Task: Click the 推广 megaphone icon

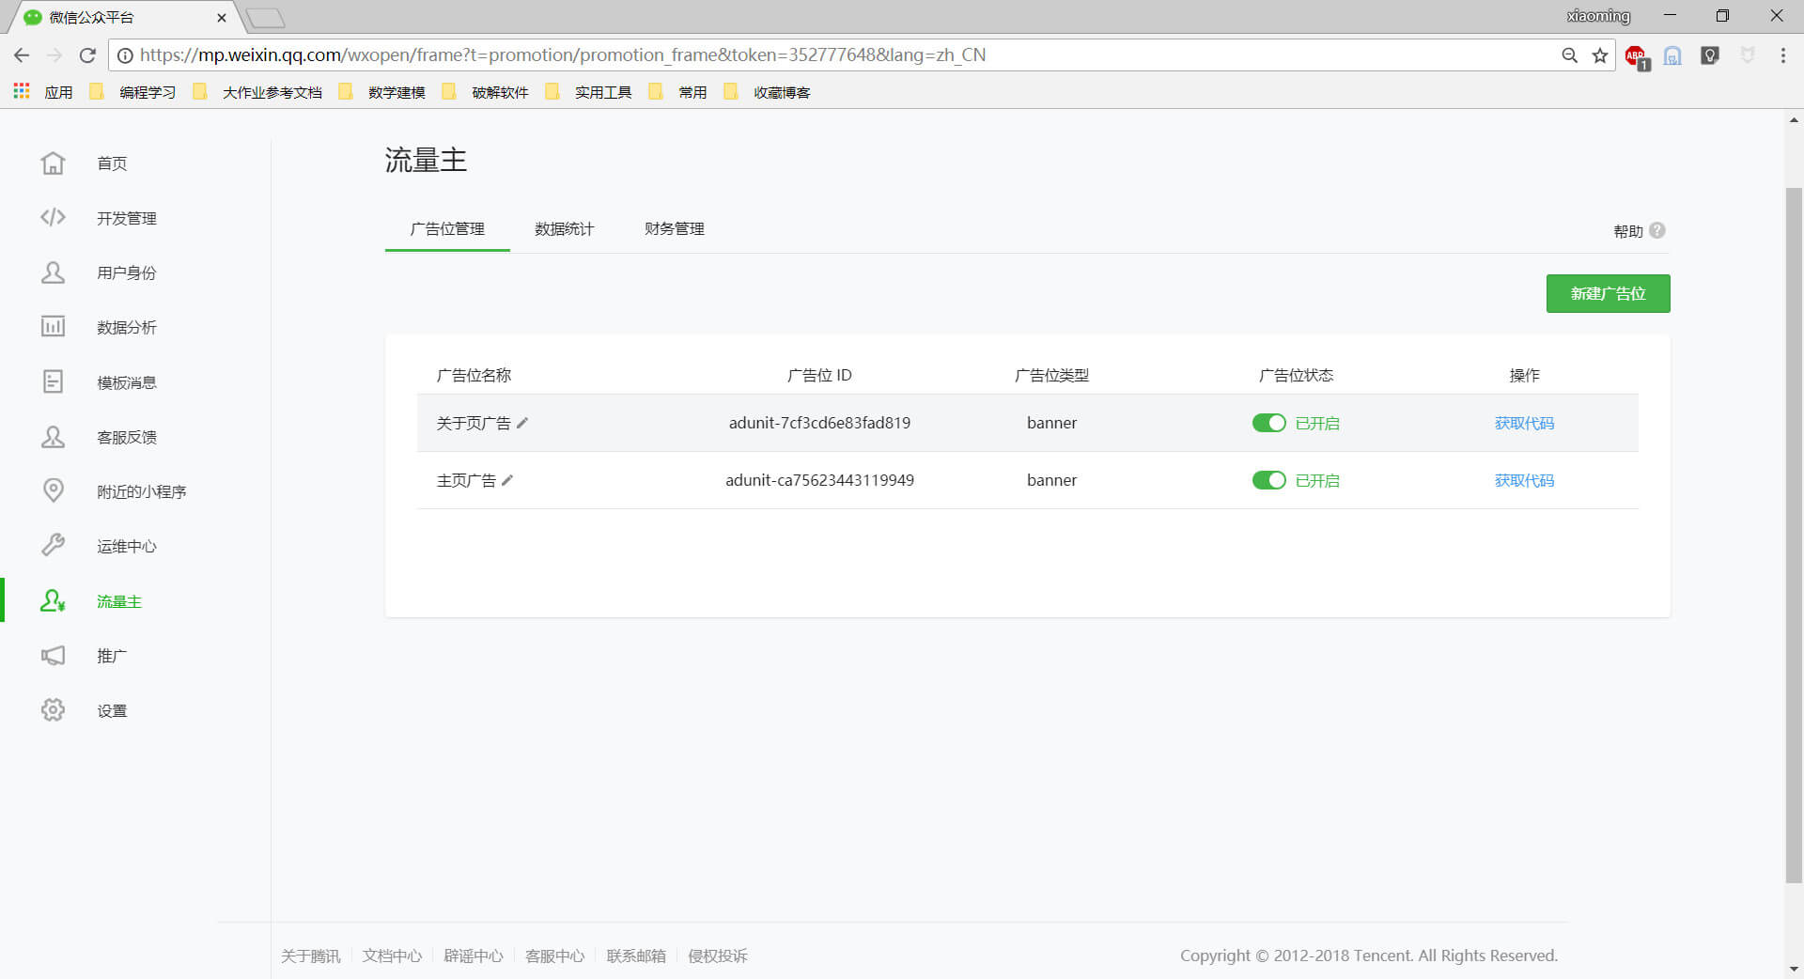Action: 53,655
